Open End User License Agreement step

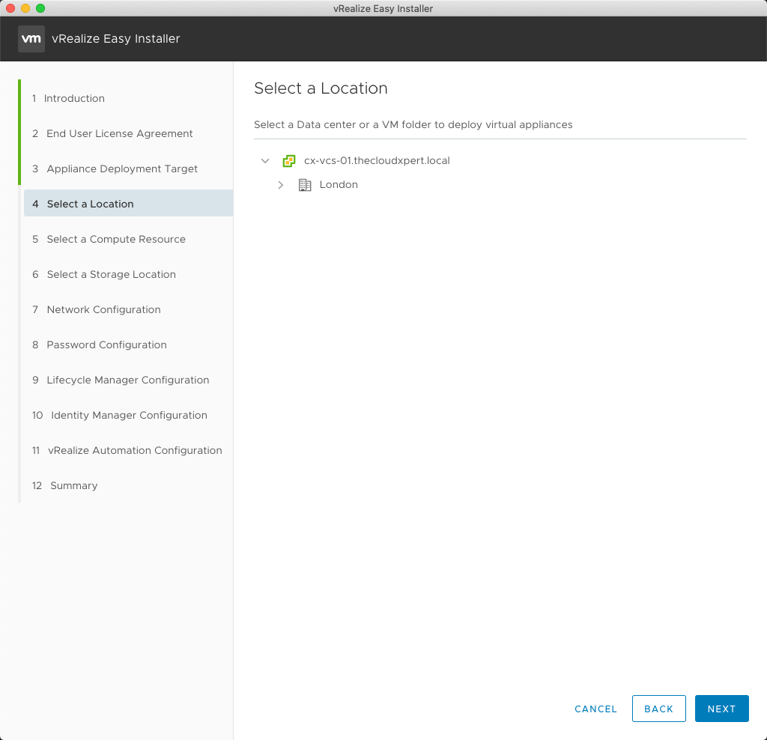point(119,133)
